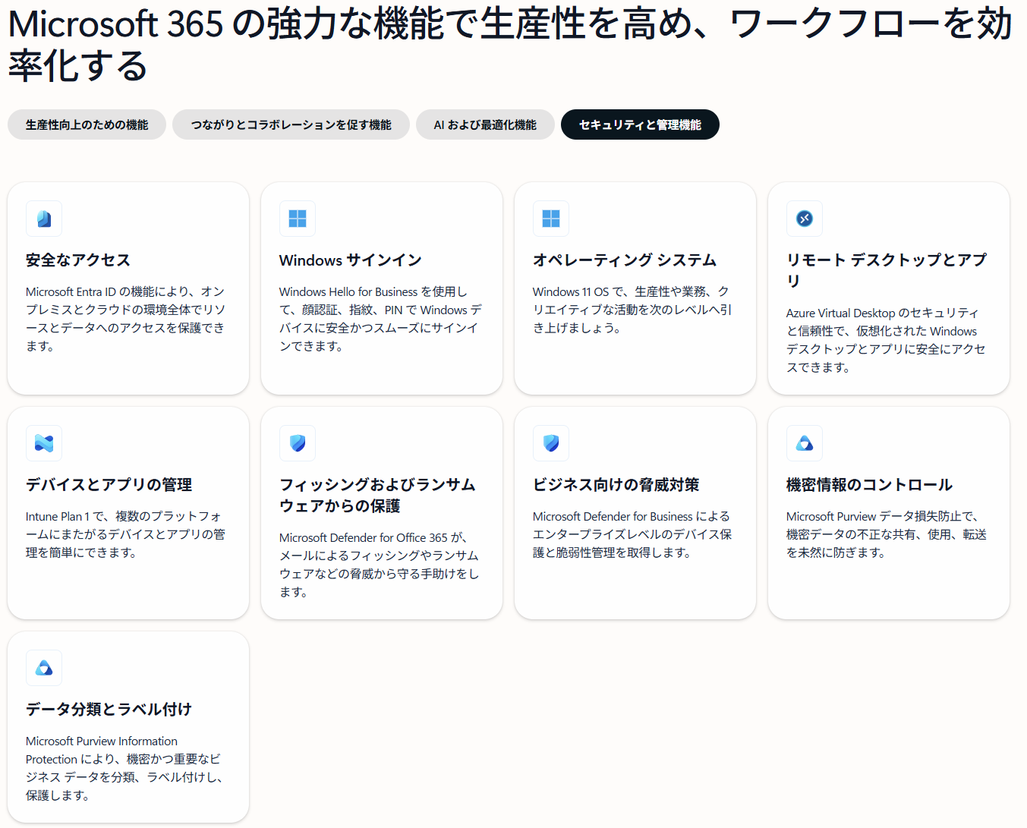Click the デバイスとアプリの管理 heading
The image size is (1027, 828).
109,485
